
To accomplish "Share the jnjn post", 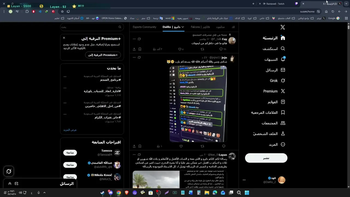I will [134, 146].
